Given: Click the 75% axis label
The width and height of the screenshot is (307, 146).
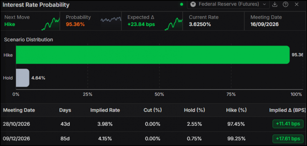Looking at the screenshot, I should pos(231,94).
